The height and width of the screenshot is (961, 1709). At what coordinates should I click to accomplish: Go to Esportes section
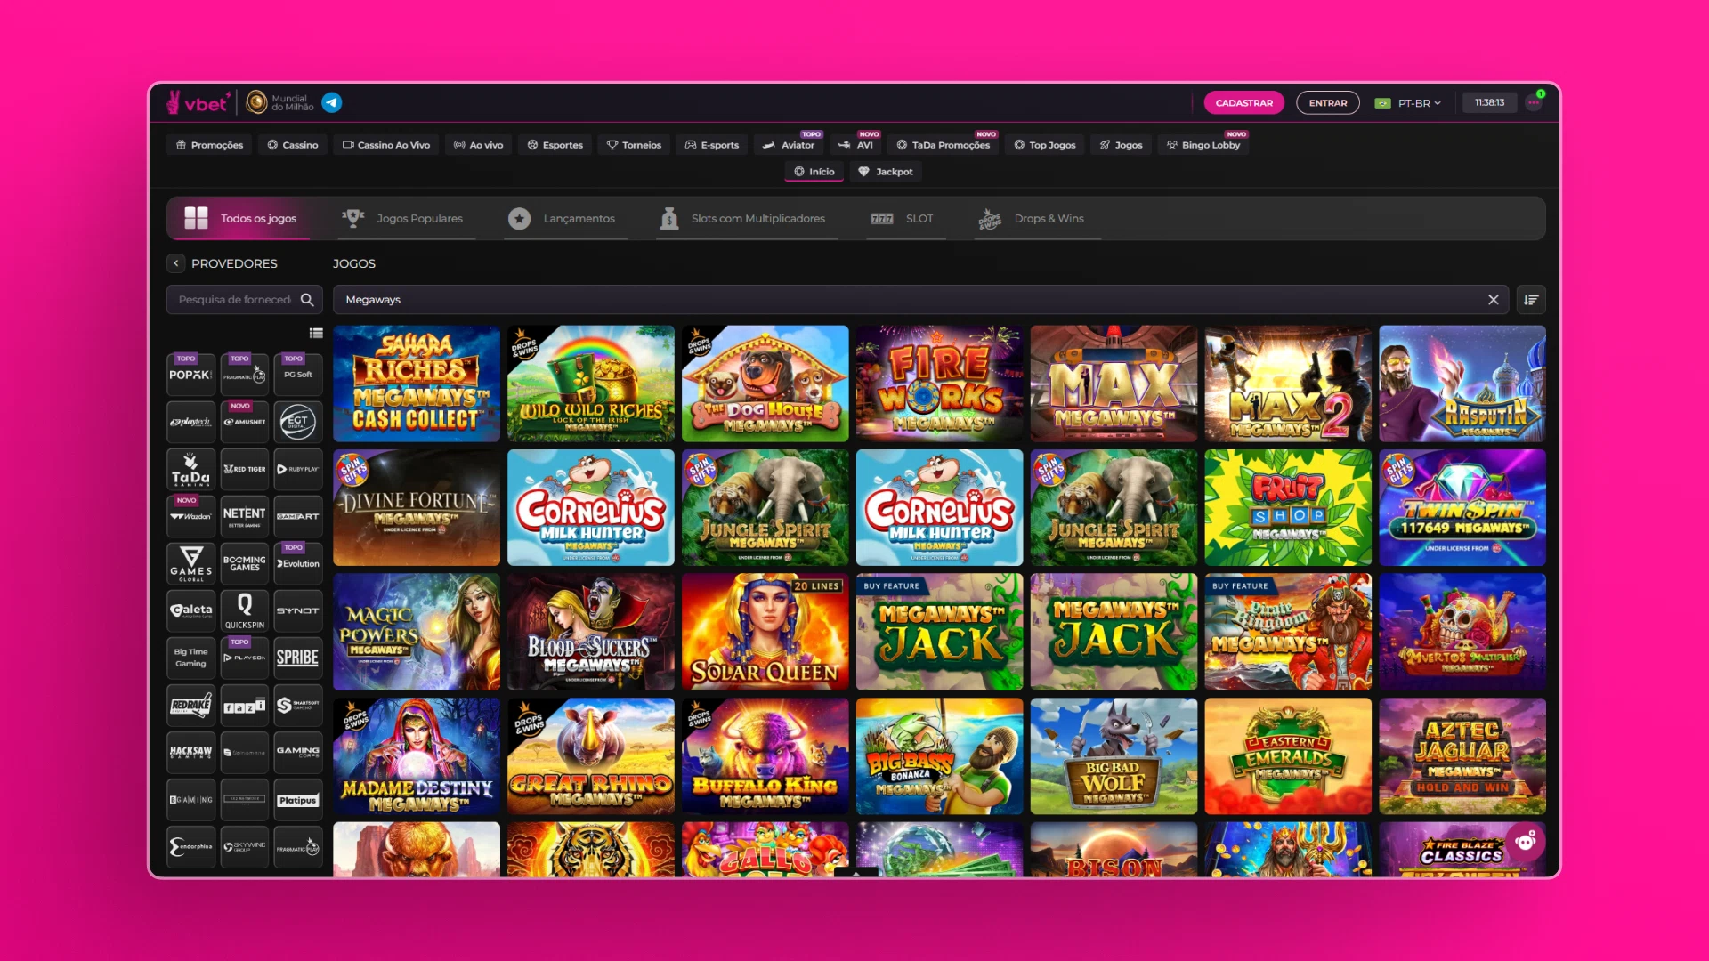(555, 145)
